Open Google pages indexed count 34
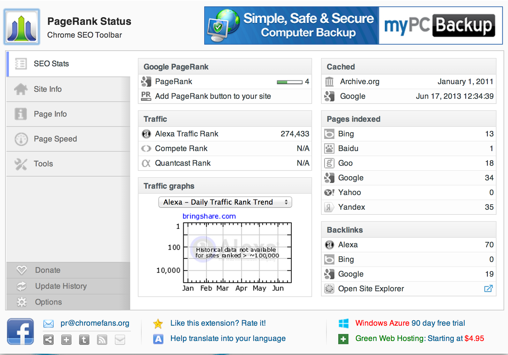Image resolution: width=508 pixels, height=355 pixels. pos(489,178)
